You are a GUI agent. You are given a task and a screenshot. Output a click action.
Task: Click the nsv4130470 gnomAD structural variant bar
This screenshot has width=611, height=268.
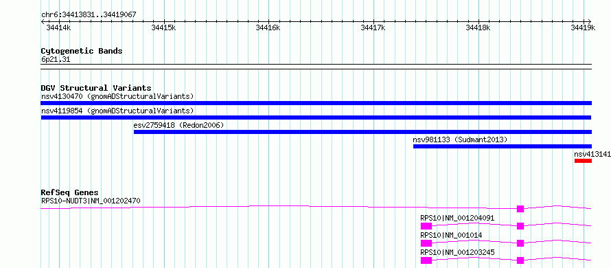pos(316,103)
